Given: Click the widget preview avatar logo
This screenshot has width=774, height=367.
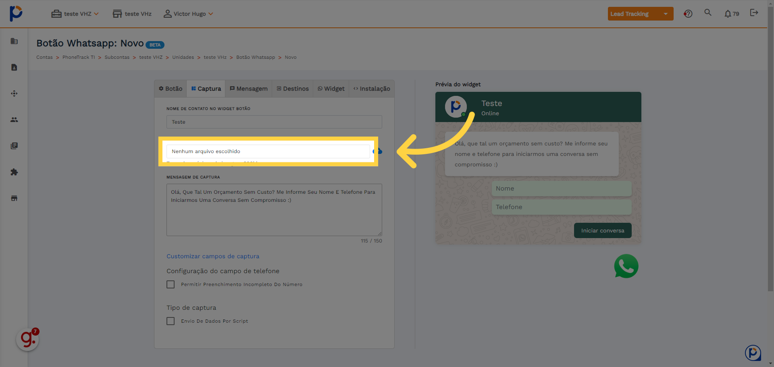Looking at the screenshot, I should pos(456,107).
